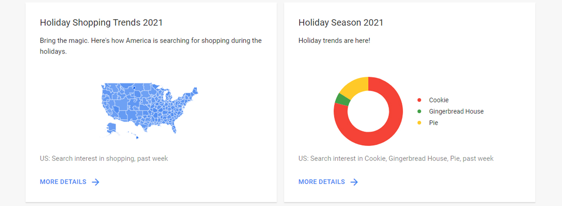Select the Cookie legend label
Screen dimensions: 562x206
(x=439, y=100)
